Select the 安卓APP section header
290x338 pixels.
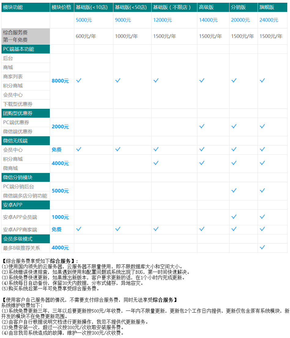26,205
